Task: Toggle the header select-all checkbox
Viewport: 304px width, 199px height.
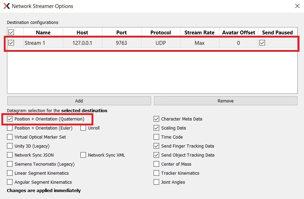Action: click(x=11, y=32)
